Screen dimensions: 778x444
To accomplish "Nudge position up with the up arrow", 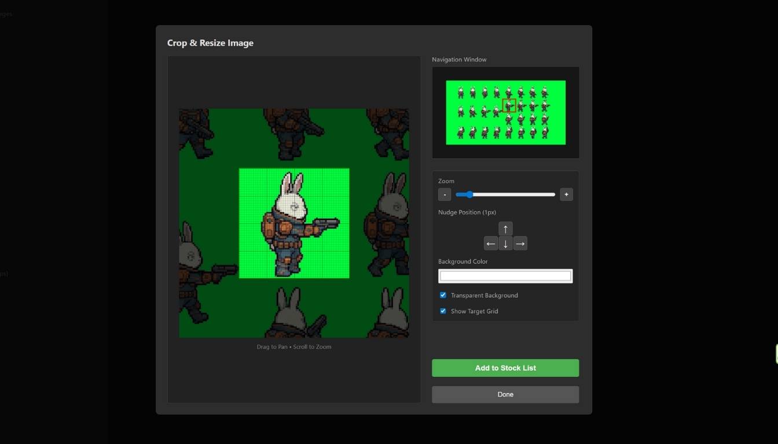I will pos(505,229).
